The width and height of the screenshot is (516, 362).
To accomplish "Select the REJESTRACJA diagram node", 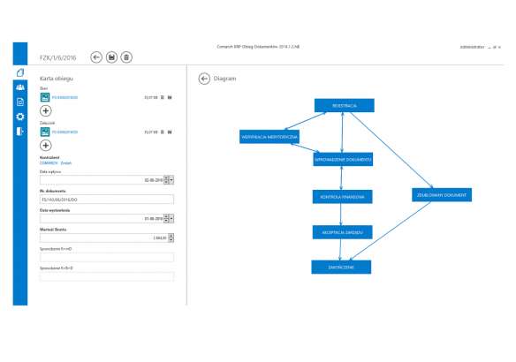I will [x=345, y=106].
